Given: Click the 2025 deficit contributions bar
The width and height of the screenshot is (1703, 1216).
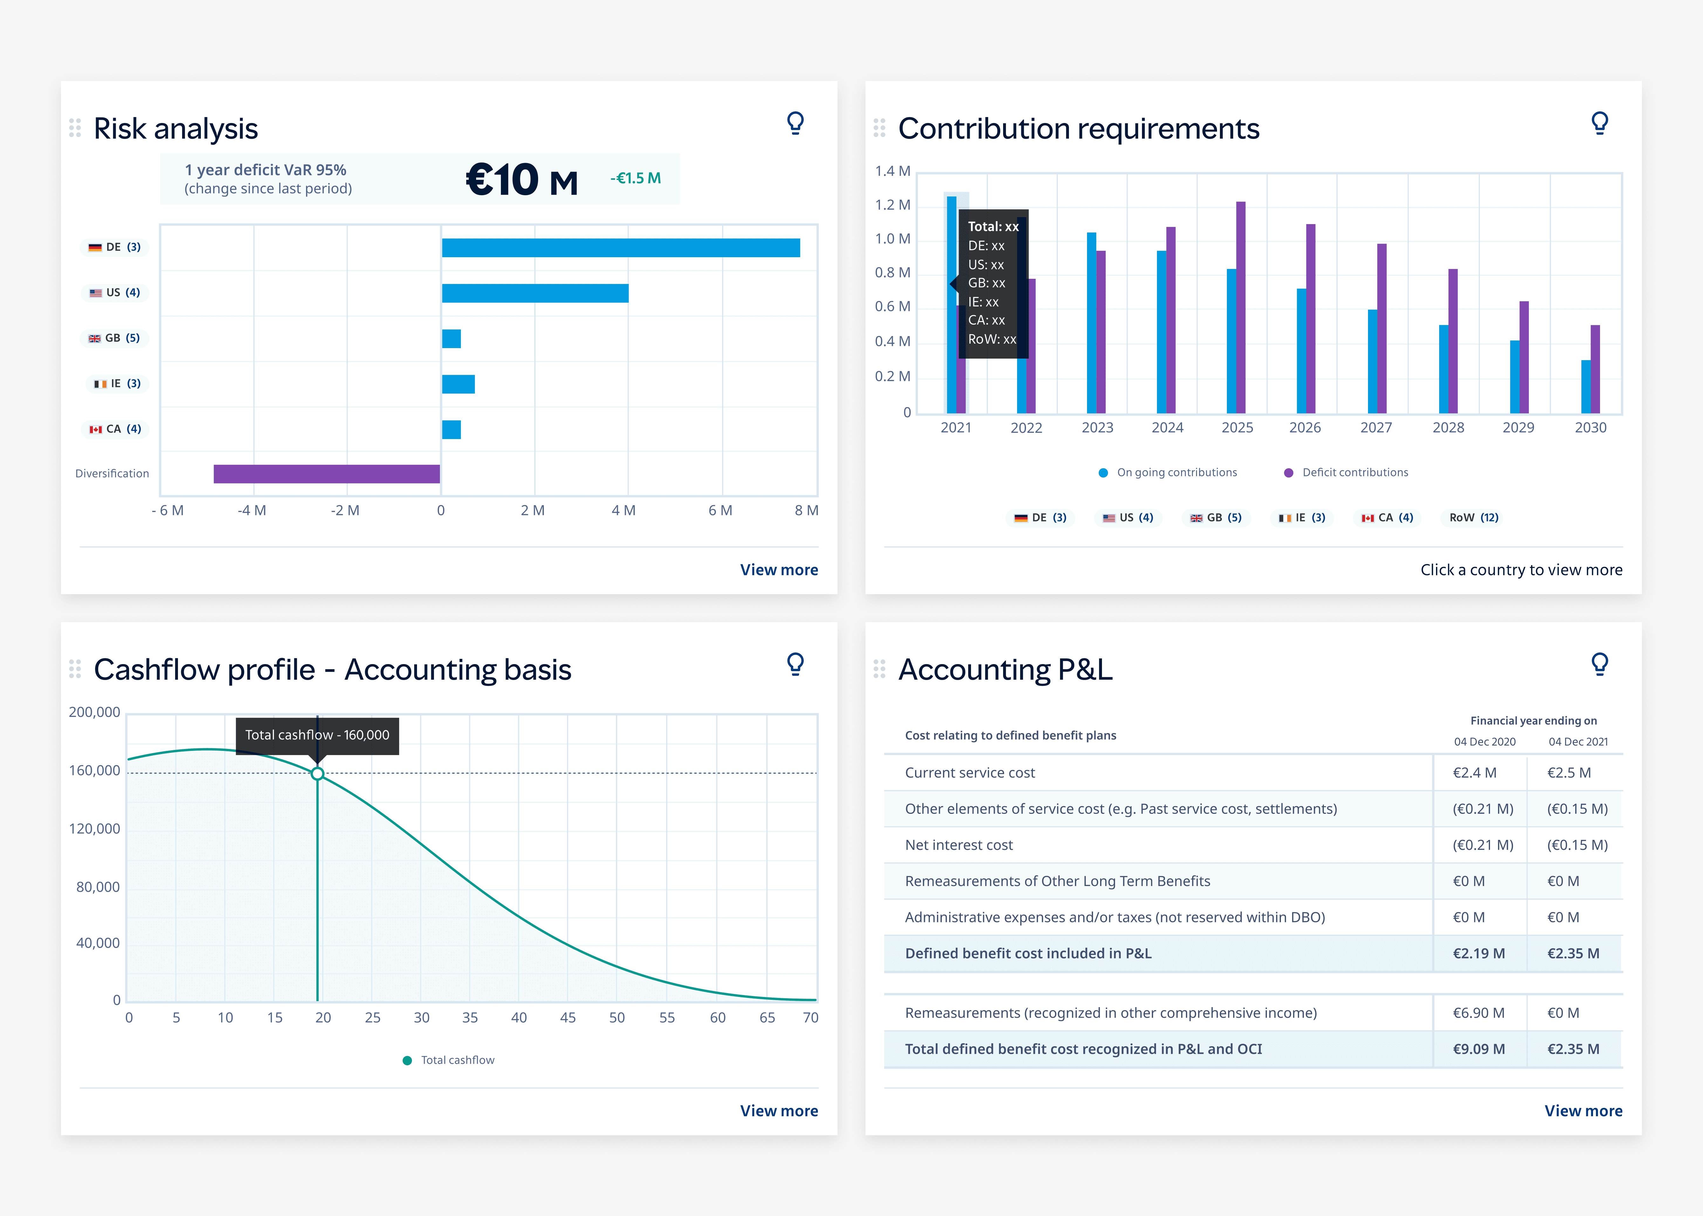Looking at the screenshot, I should (1241, 307).
